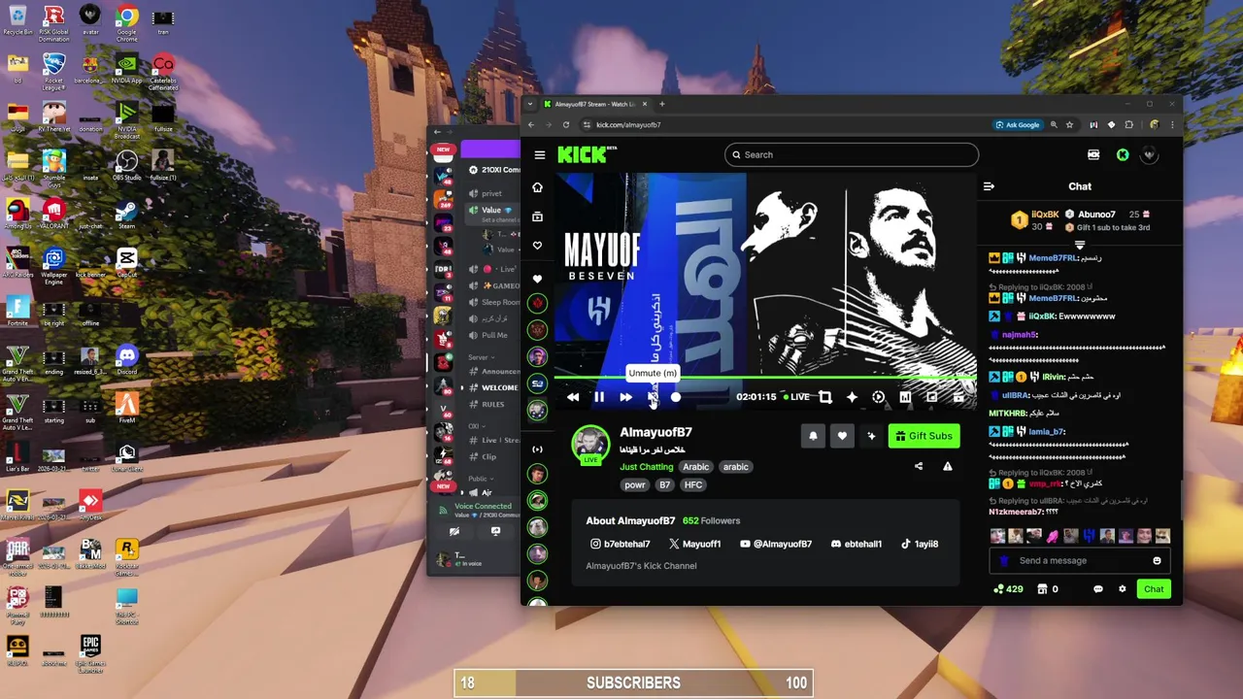Open a new Chrome tab

(662, 104)
